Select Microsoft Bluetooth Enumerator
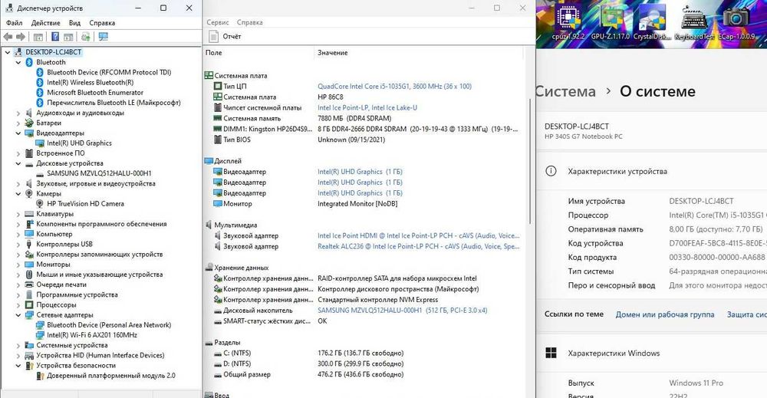 [95, 93]
